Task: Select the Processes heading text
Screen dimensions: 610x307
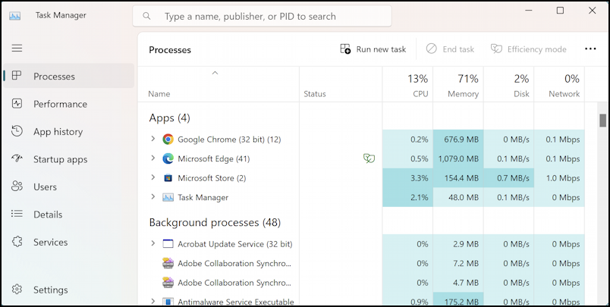Action: [170, 50]
